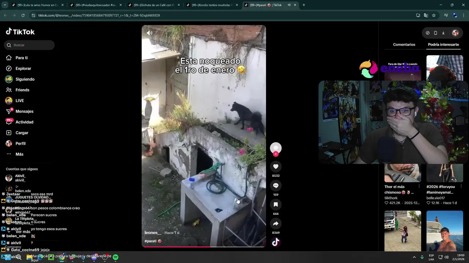The height and width of the screenshot is (263, 469).
Task: Switch to the Podría interesarte tab
Action: (x=443, y=45)
